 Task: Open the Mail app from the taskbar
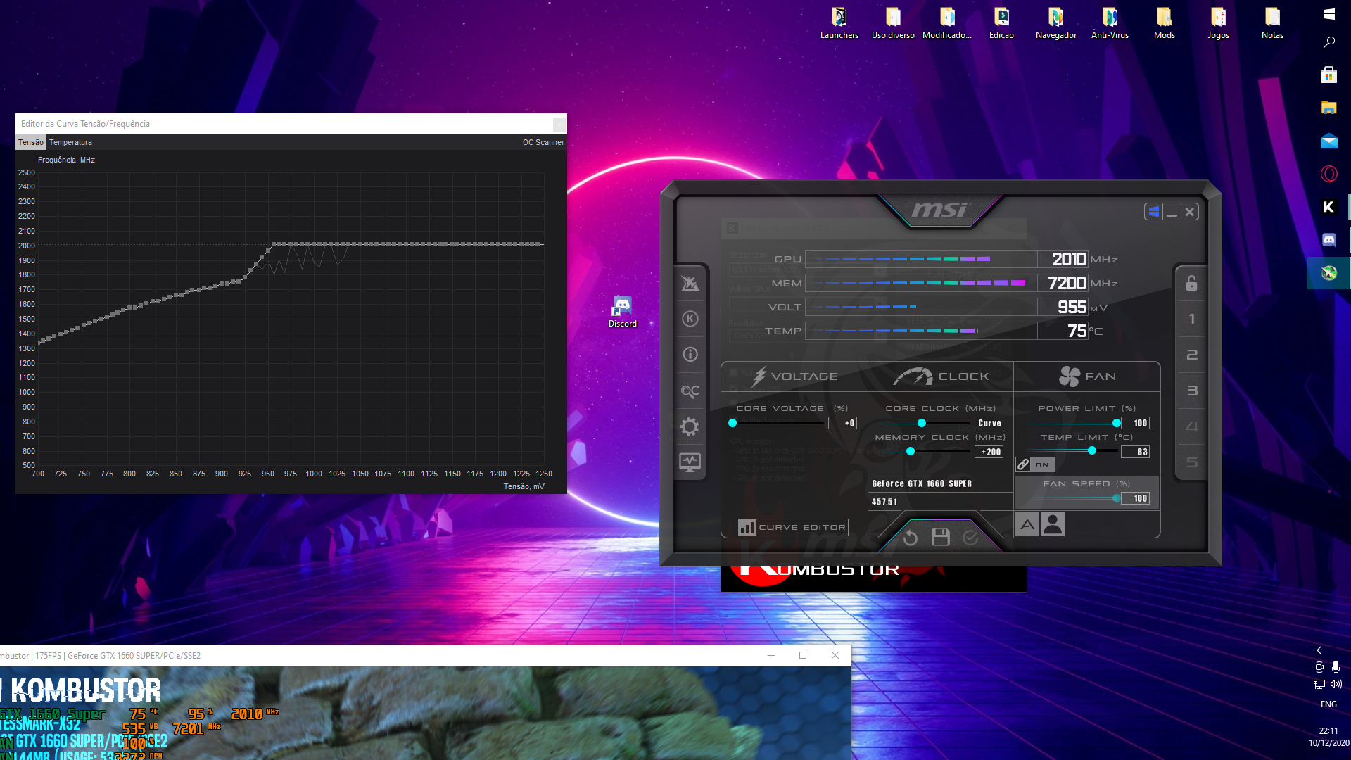click(1329, 141)
